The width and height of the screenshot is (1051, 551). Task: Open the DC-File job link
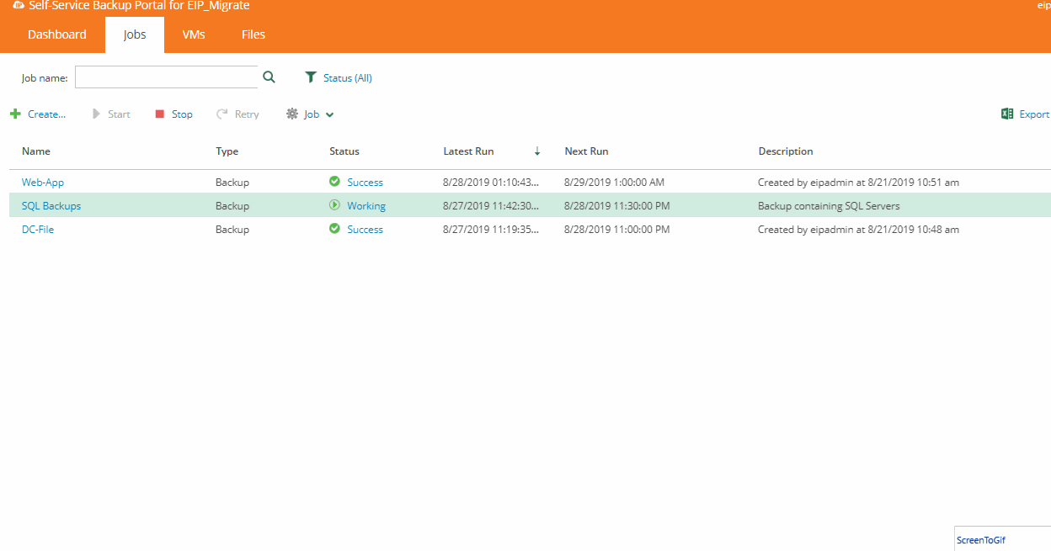click(x=38, y=230)
